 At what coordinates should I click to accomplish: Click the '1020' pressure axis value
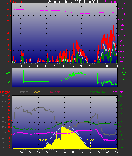tap(122, 14)
